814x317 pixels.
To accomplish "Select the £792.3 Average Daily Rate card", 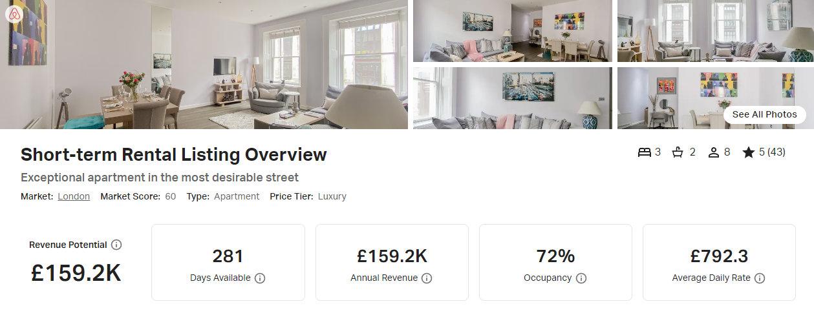I will 719,262.
